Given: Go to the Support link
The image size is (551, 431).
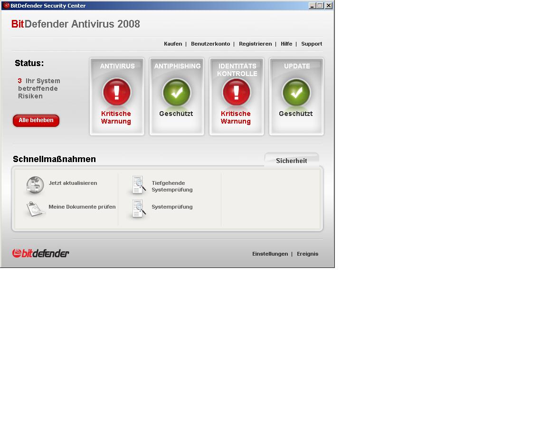Looking at the screenshot, I should pos(312,44).
